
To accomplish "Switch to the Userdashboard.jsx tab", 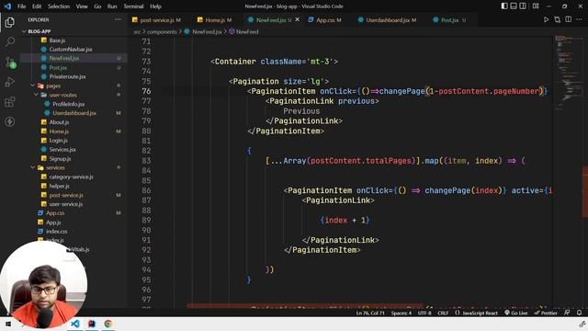I will (387, 20).
